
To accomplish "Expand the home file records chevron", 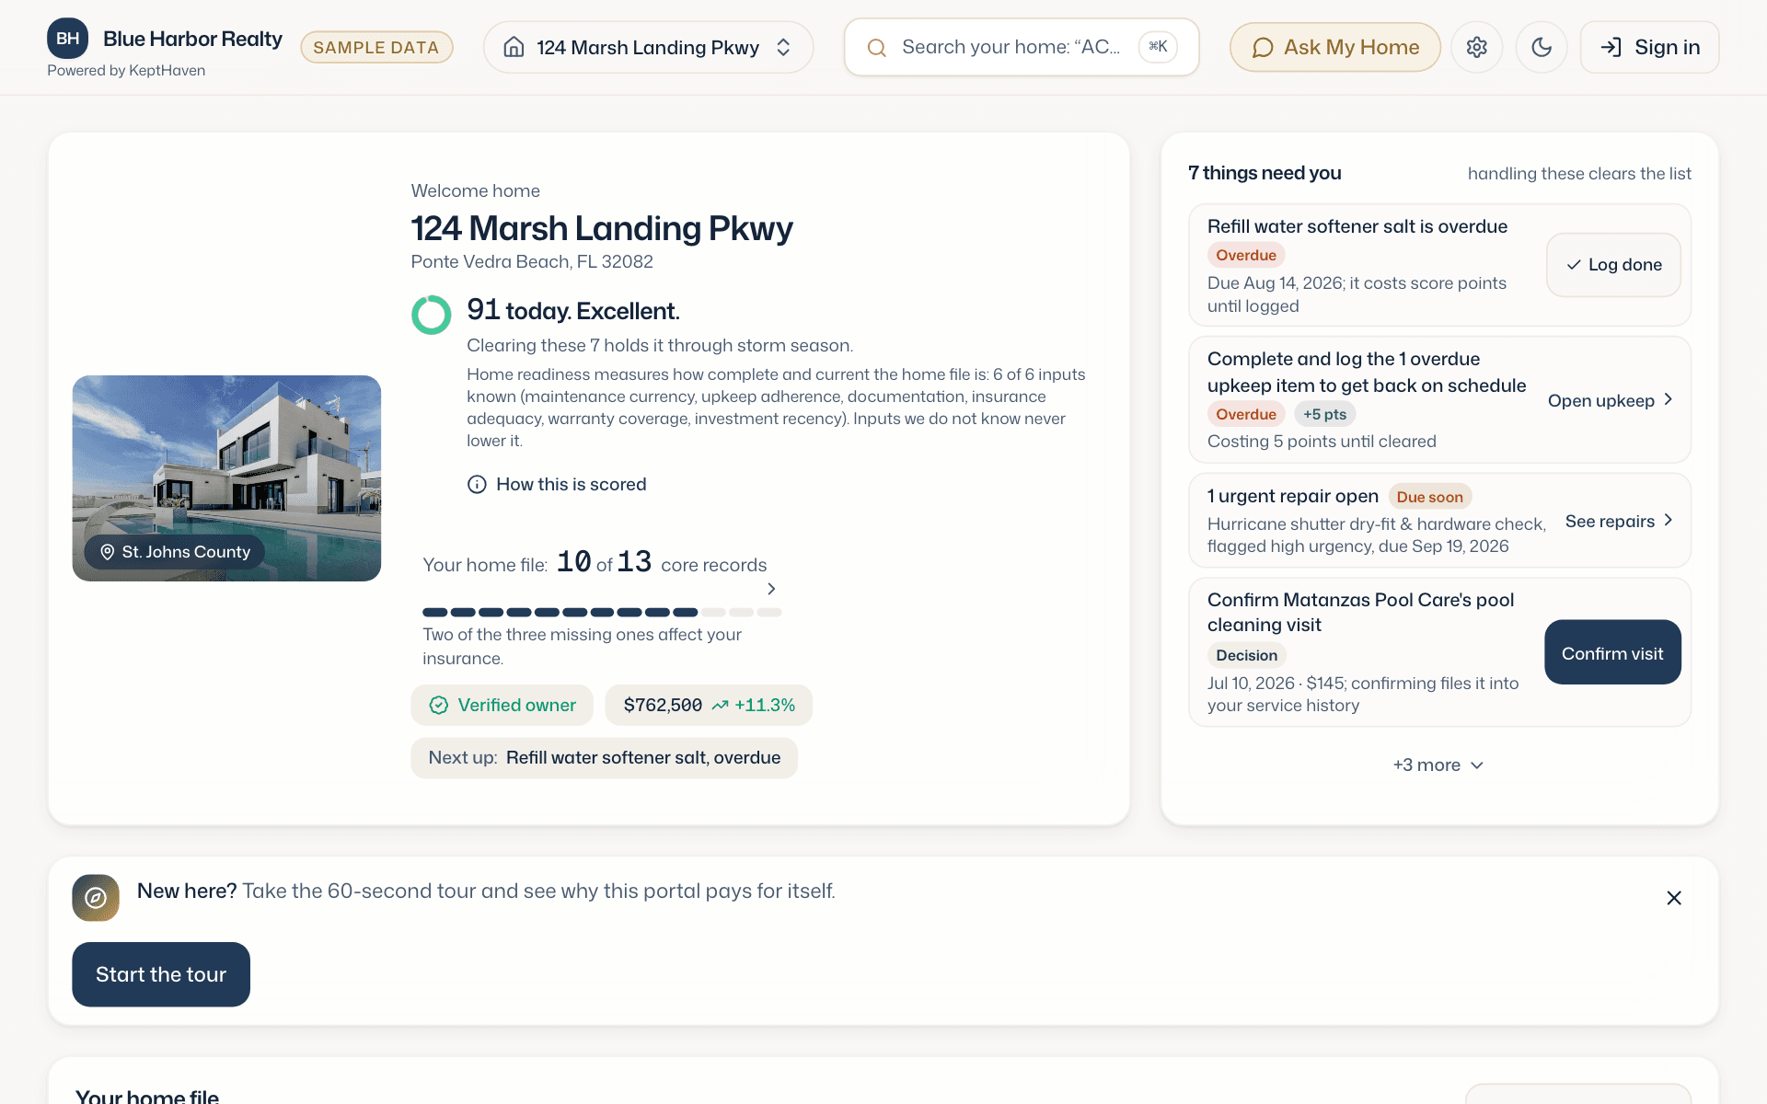I will (771, 589).
